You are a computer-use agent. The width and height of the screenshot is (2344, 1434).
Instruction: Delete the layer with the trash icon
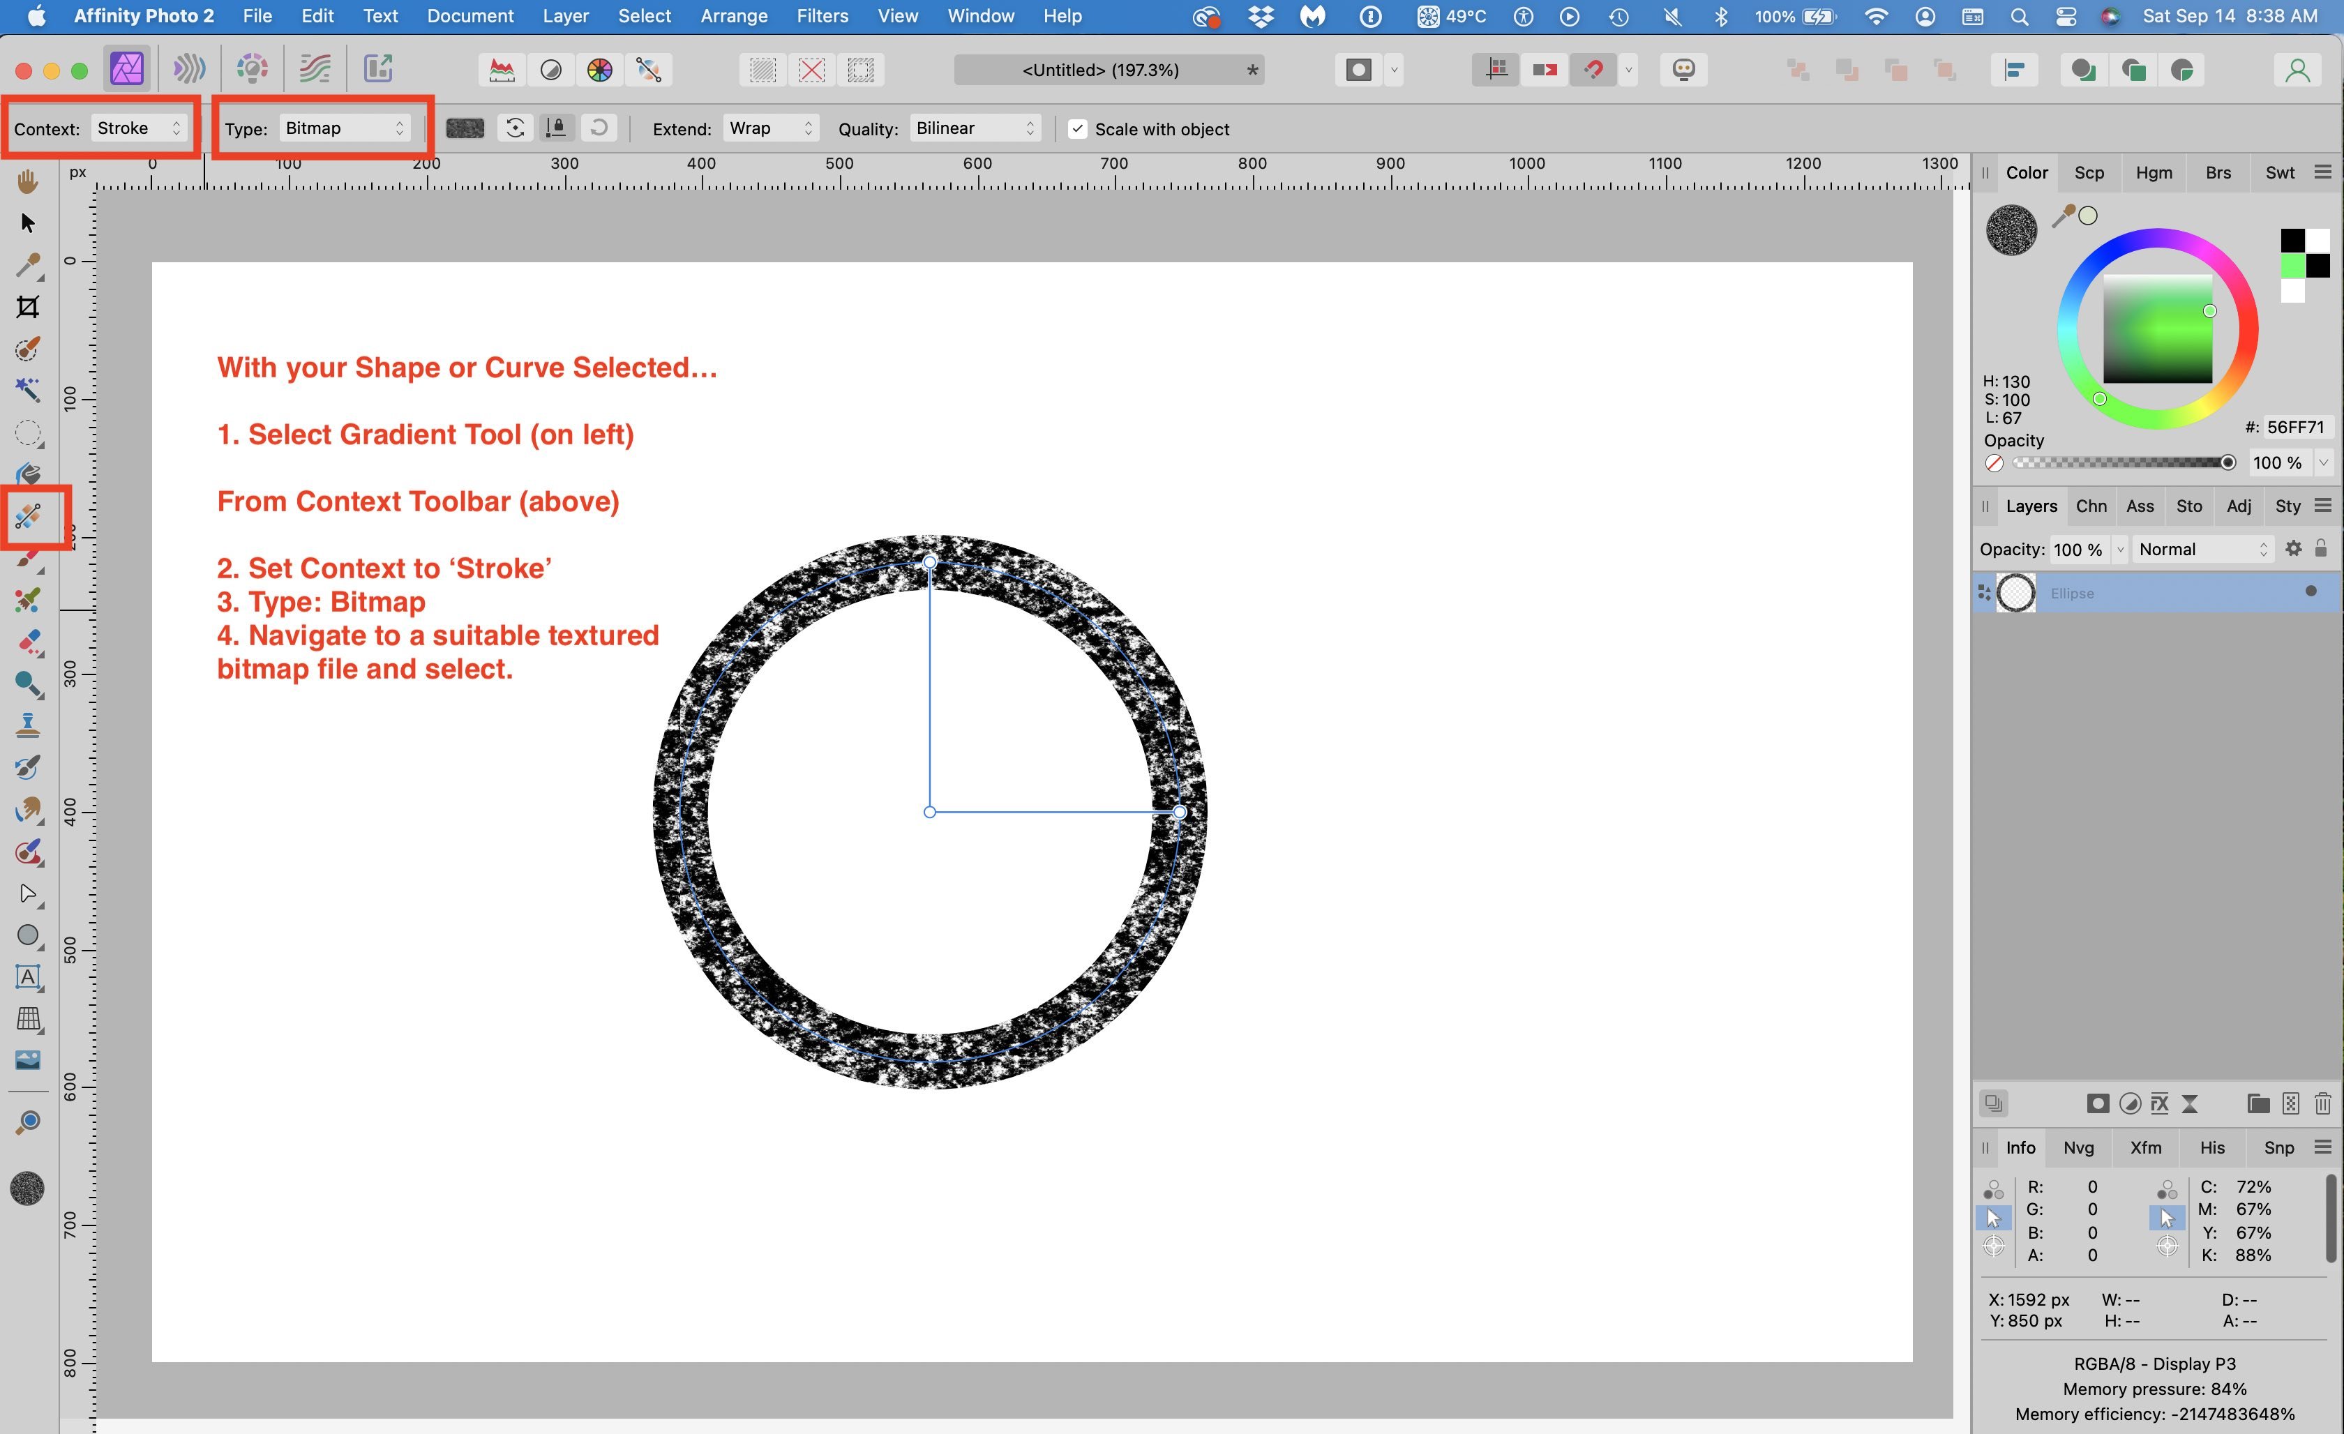[2322, 1103]
